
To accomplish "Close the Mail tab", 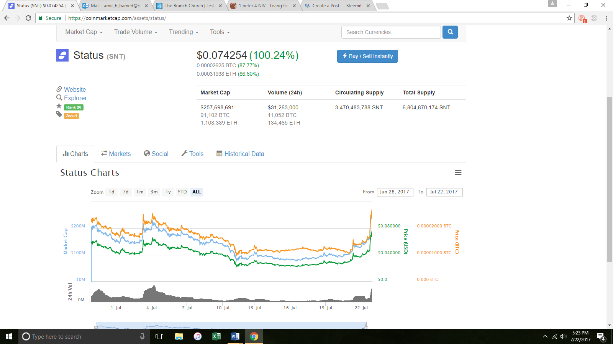I will tap(146, 6).
